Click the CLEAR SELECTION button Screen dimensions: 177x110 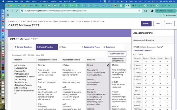pyautogui.click(x=117, y=54)
